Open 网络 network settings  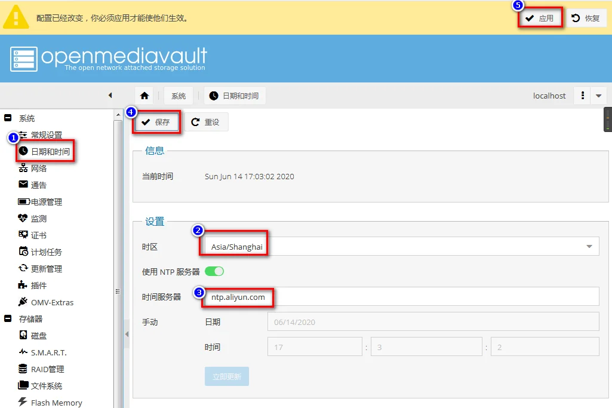pos(33,168)
